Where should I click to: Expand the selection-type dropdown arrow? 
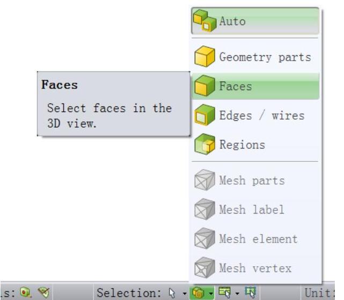tap(210, 294)
